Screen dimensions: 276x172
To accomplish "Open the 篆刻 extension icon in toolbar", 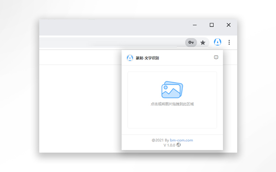I will pos(217,42).
